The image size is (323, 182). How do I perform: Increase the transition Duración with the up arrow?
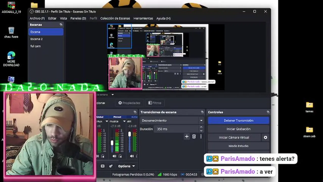[x=201, y=127]
